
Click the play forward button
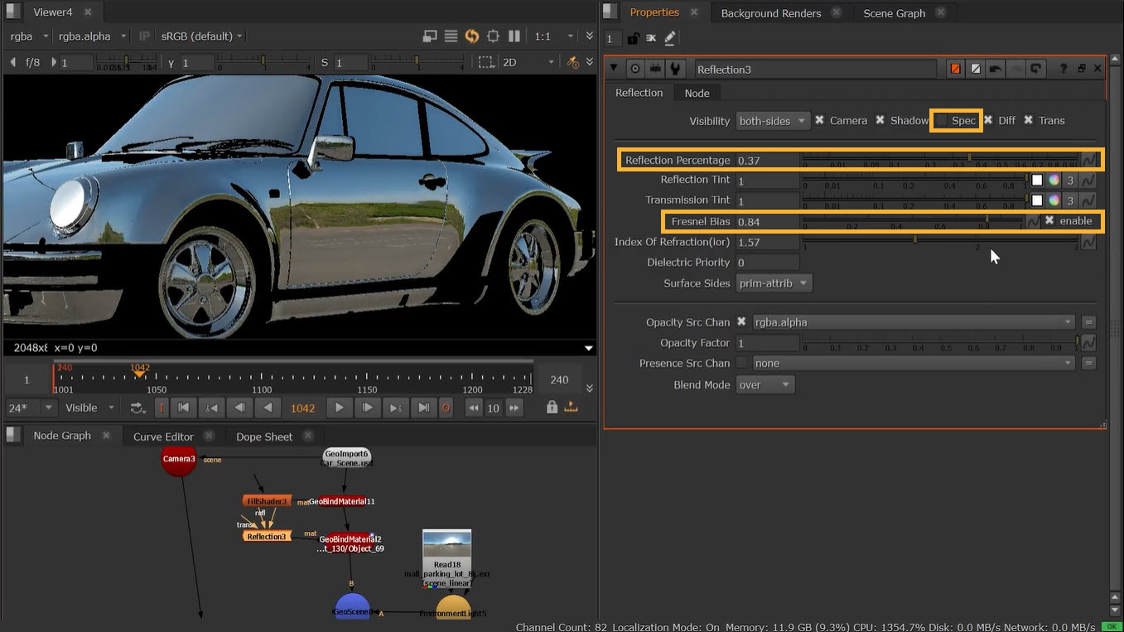[339, 408]
